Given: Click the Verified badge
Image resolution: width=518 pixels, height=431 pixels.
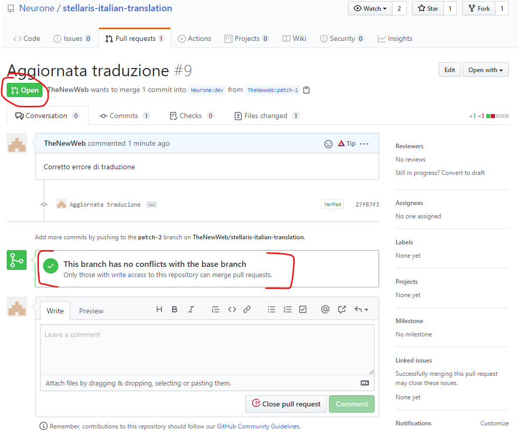Looking at the screenshot, I should (x=333, y=205).
